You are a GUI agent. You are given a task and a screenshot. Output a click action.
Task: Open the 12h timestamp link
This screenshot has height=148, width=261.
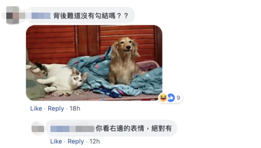coord(95,141)
